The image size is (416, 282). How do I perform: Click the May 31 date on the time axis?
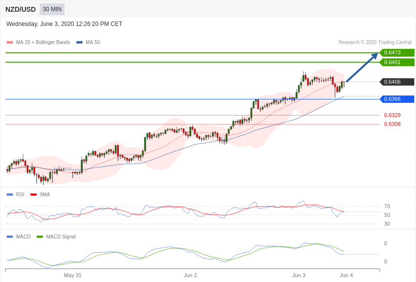73,275
